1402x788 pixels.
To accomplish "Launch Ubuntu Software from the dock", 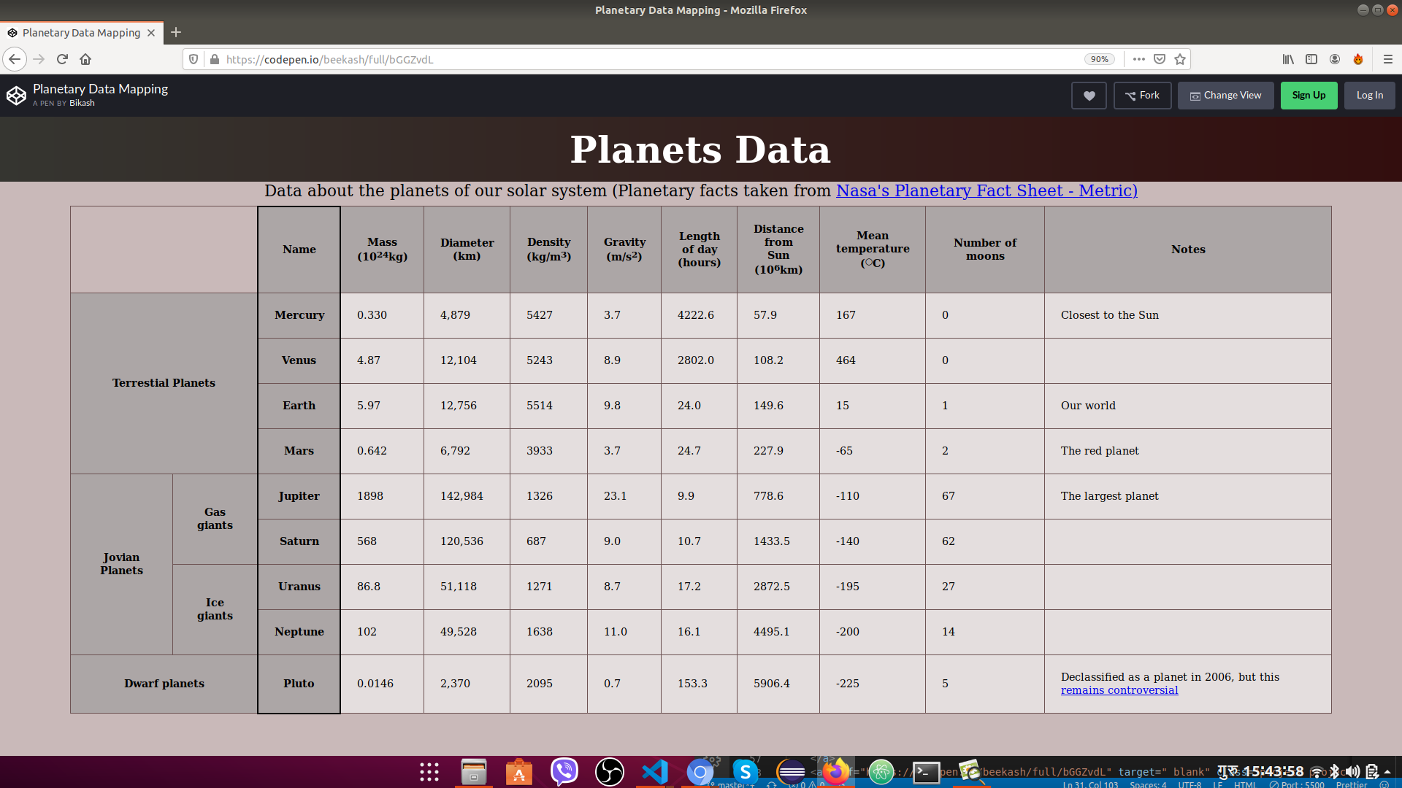I will [x=519, y=772].
